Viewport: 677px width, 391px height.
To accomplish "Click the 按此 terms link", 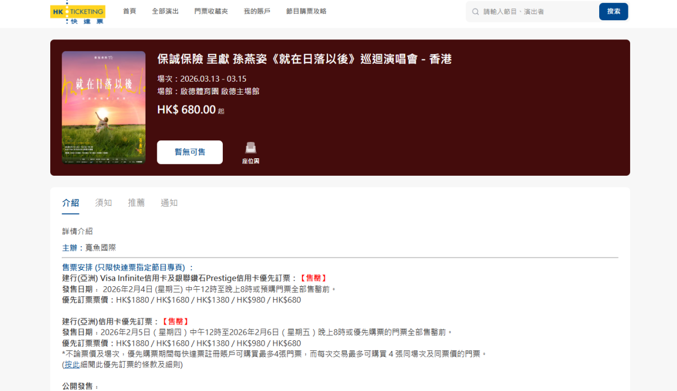I will [72, 365].
